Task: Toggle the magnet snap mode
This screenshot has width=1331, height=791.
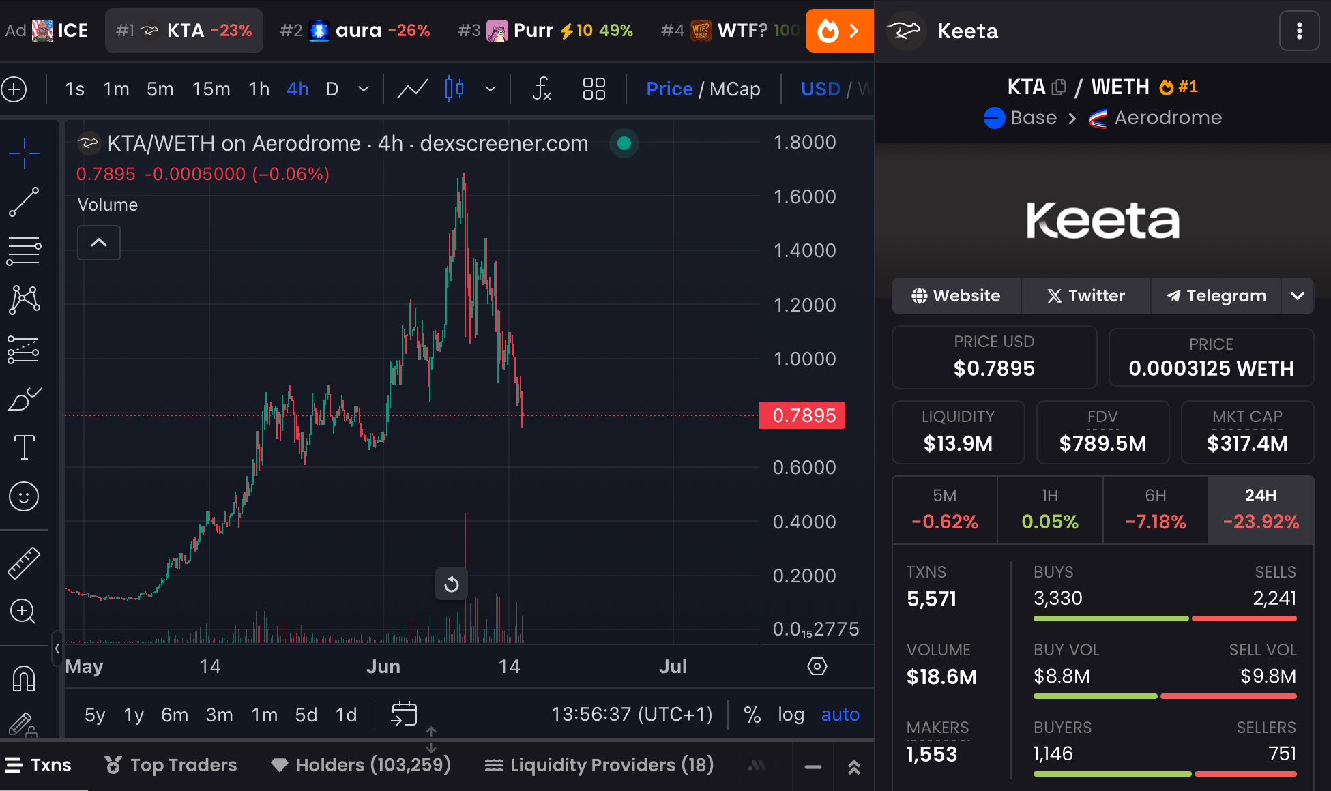Action: coord(24,678)
